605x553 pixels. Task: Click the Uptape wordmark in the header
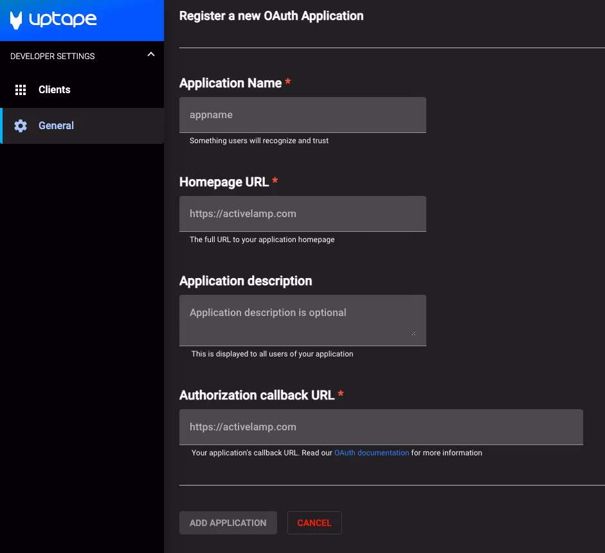tap(63, 20)
